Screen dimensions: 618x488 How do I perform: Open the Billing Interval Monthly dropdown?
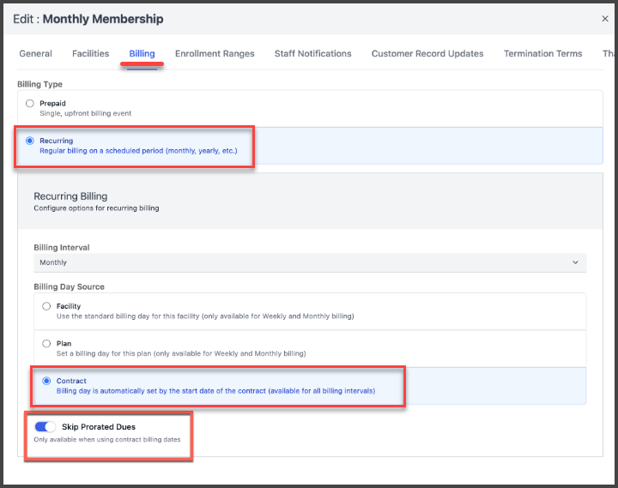coord(310,262)
